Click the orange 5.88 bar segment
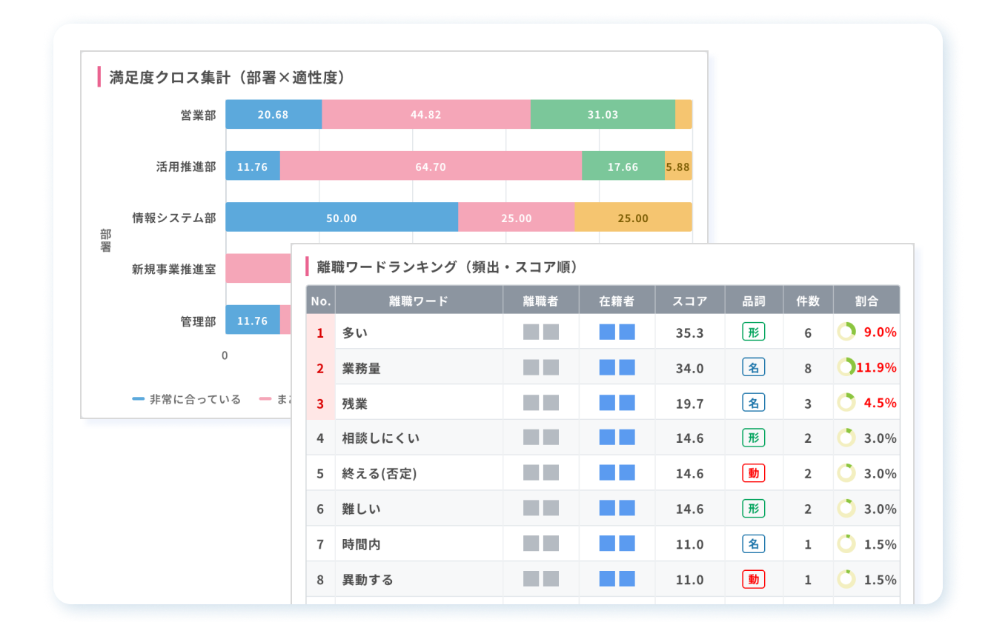This screenshot has width=1008, height=622. (678, 166)
